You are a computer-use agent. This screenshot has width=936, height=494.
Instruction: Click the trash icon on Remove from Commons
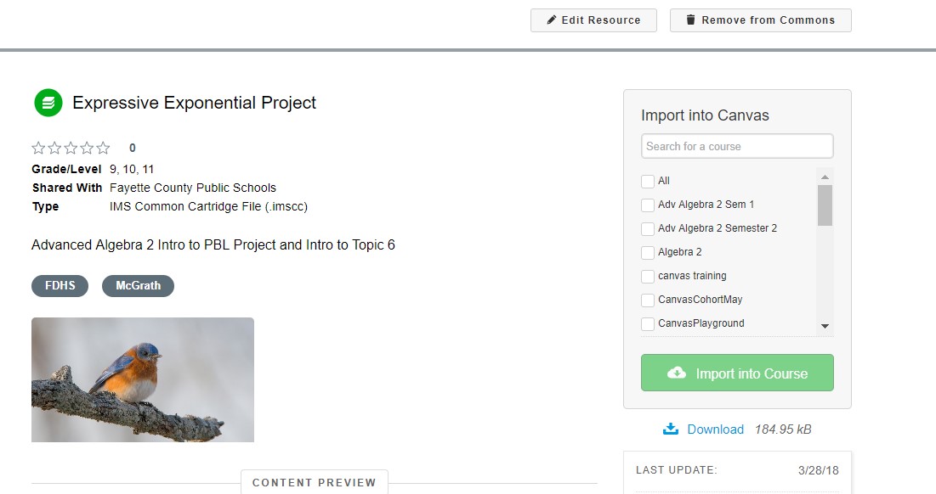pyautogui.click(x=691, y=20)
